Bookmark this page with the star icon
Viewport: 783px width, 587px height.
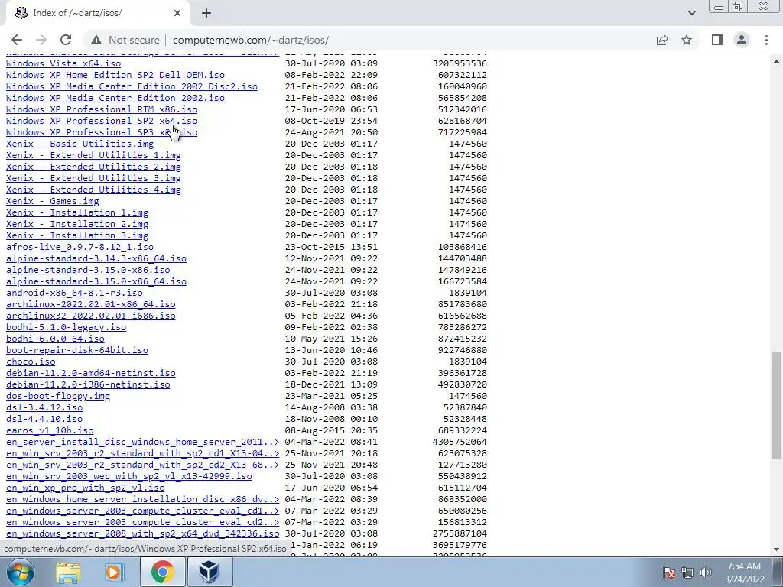687,40
